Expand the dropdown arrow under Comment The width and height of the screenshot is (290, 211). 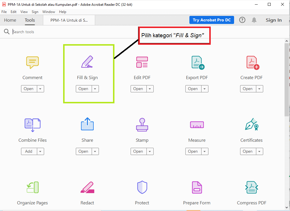click(40, 89)
